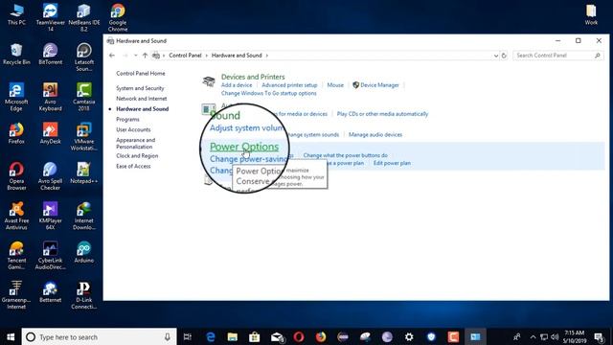
Task: Open the Work folder on desktop
Action: [591, 15]
